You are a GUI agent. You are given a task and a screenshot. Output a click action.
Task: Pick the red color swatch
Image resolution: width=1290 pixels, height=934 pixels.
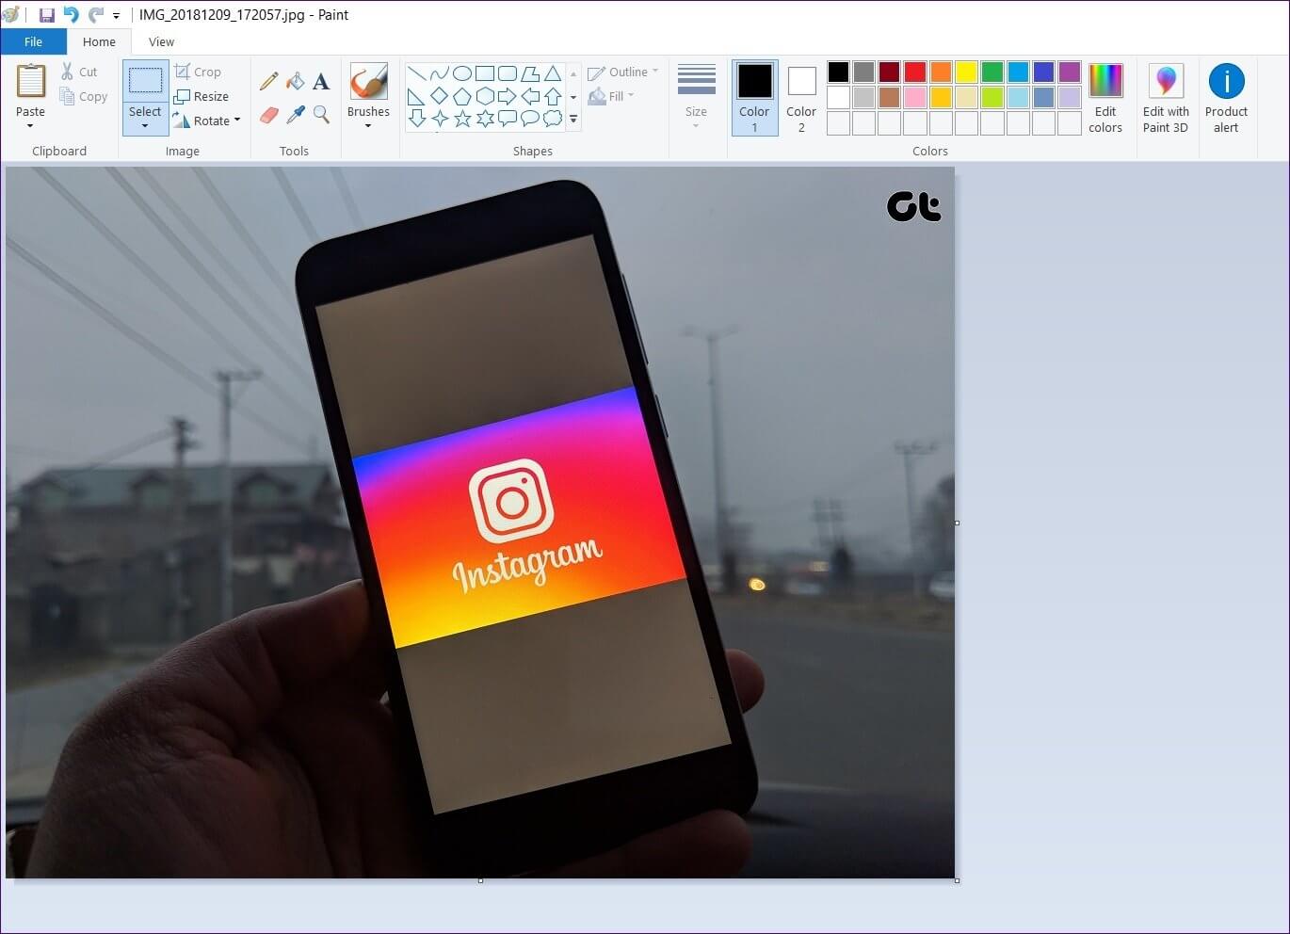[915, 72]
